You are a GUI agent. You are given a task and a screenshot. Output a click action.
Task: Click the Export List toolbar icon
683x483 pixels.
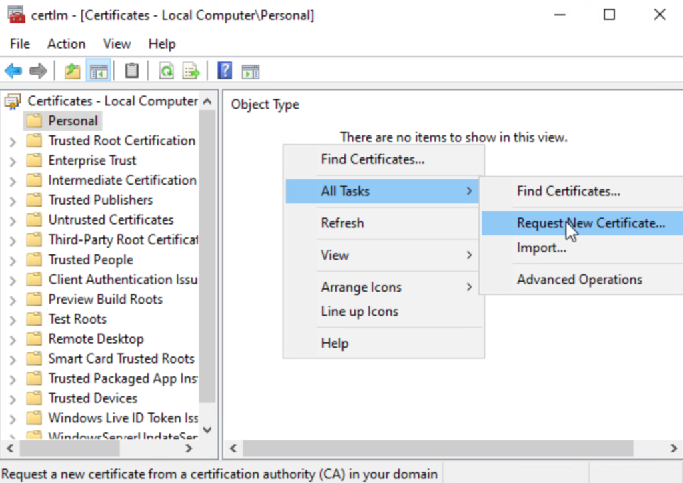click(191, 71)
